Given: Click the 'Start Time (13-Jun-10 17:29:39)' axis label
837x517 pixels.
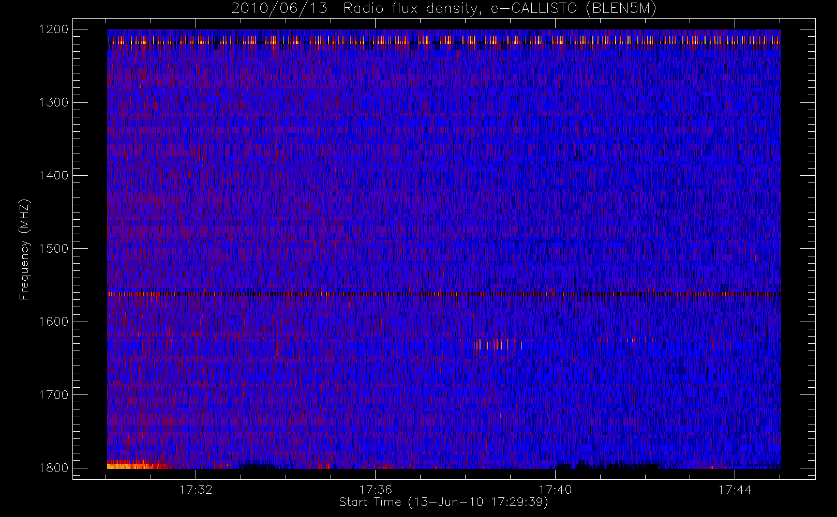Looking at the screenshot, I should pyautogui.click(x=443, y=502).
